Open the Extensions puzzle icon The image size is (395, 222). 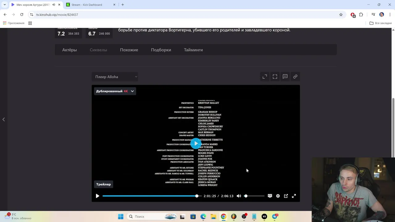point(361,14)
